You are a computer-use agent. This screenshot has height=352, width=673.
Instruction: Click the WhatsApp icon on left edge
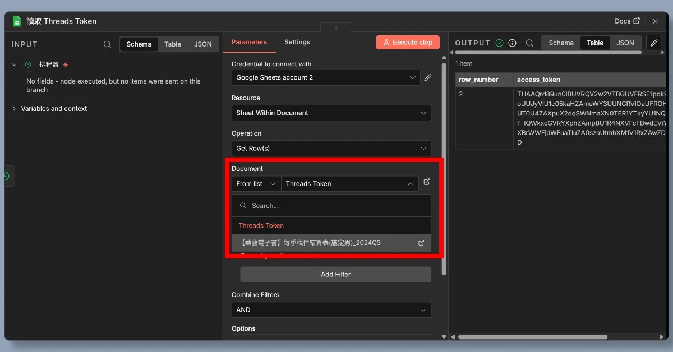coord(6,176)
